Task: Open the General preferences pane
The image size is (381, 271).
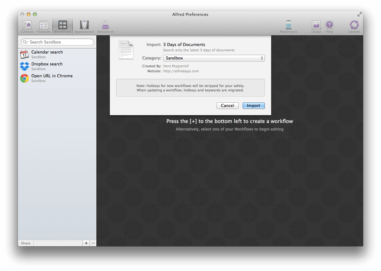Action: 27,26
